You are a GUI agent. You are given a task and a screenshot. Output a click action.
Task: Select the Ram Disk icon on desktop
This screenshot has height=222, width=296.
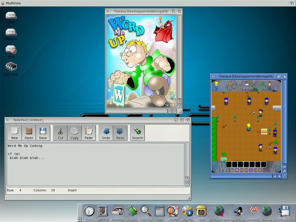coord(11,69)
